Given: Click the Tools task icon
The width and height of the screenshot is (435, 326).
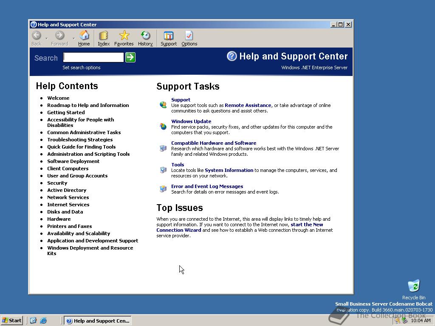Looking at the screenshot, I should click(x=163, y=170).
